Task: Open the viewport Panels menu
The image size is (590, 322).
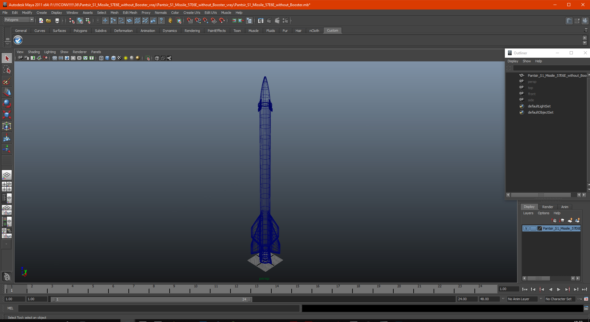Action: click(96, 52)
